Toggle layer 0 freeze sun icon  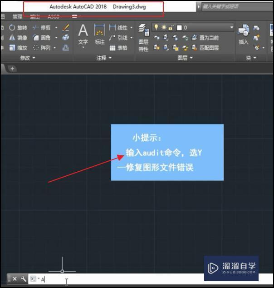coord(164,28)
